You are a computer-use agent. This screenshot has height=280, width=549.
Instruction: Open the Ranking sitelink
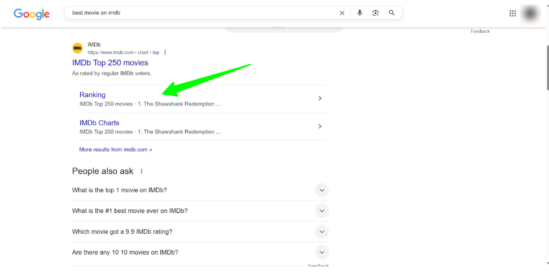click(x=93, y=95)
